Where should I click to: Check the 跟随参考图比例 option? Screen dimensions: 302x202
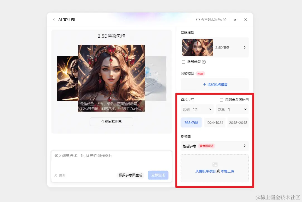pos(221,100)
